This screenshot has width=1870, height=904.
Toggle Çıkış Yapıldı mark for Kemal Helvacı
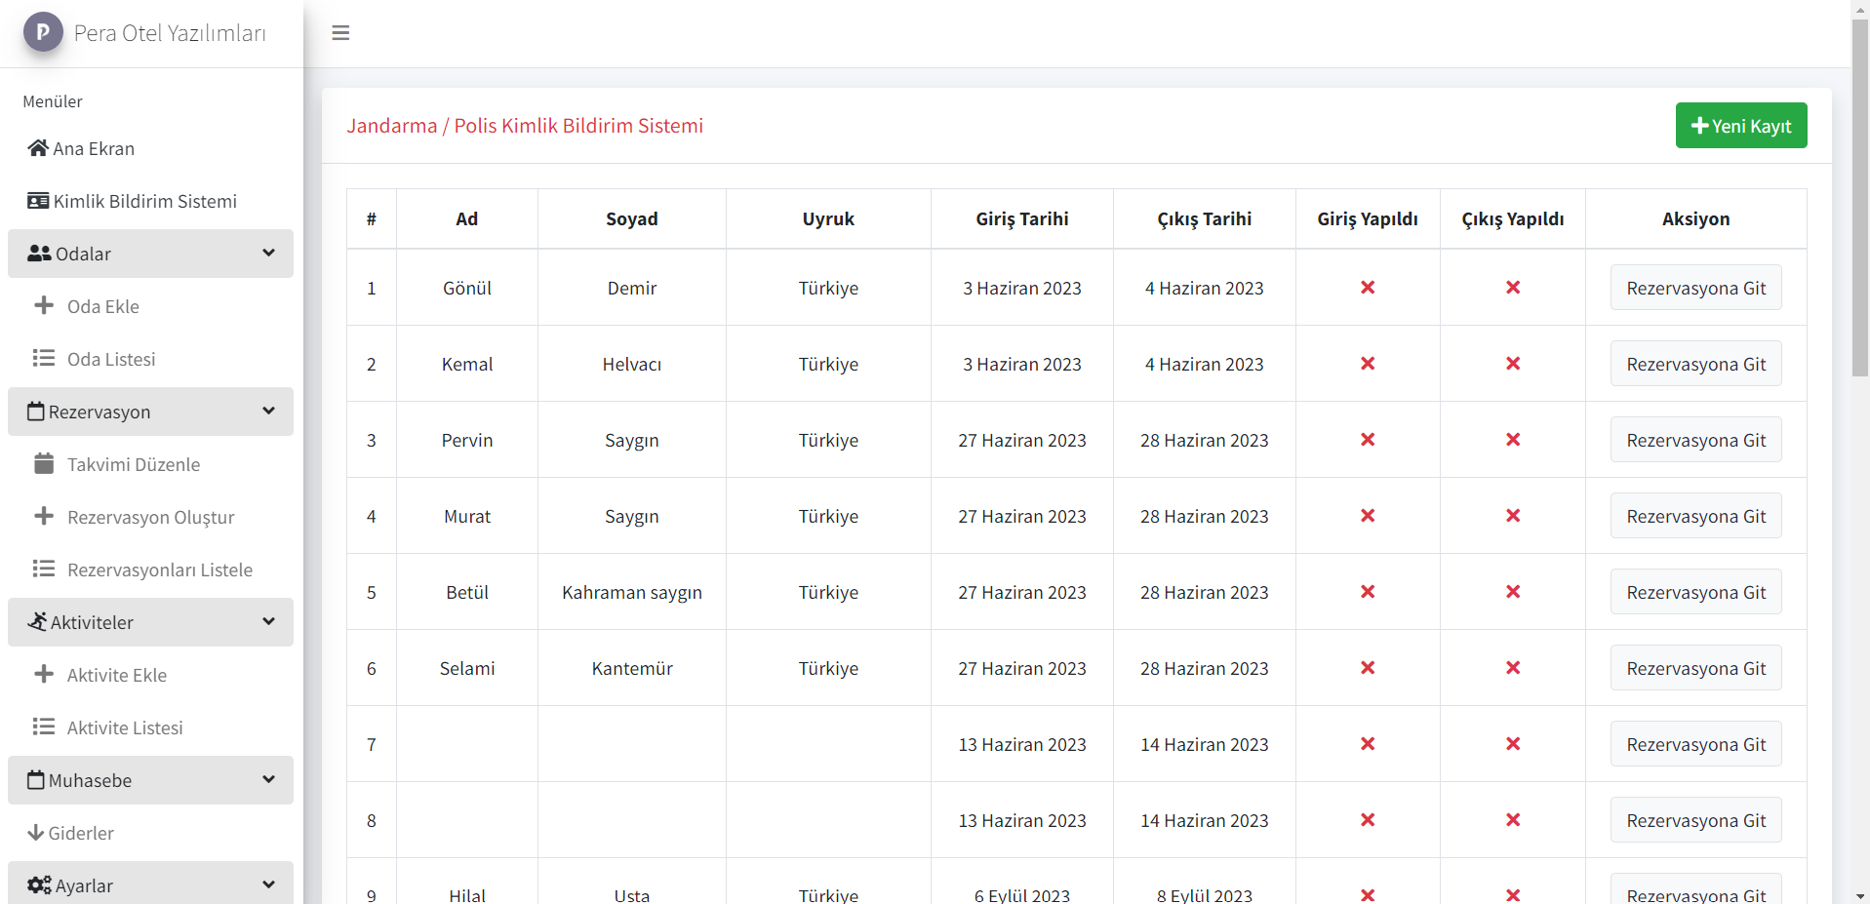click(x=1512, y=364)
